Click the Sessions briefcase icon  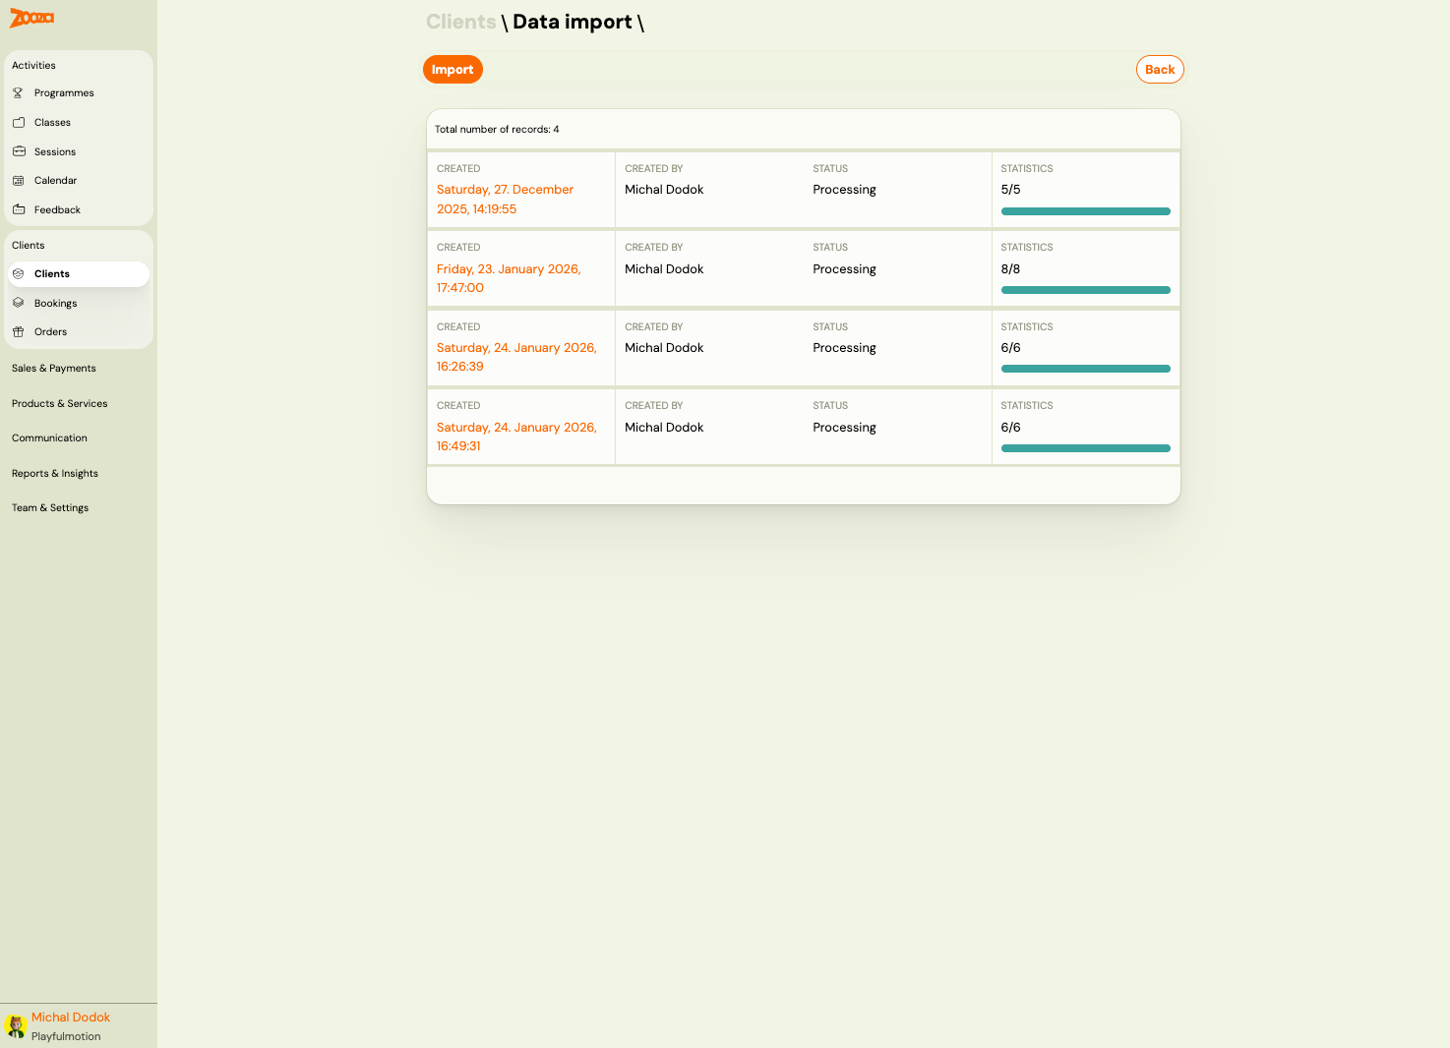click(19, 150)
